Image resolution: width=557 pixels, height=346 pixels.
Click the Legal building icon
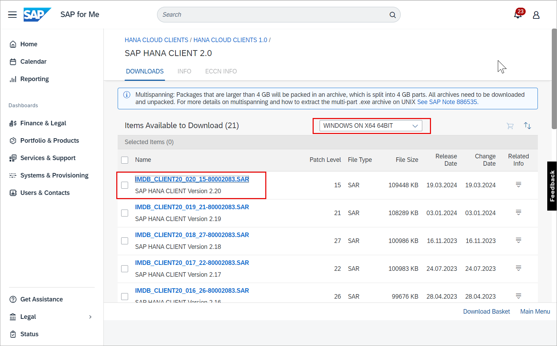(x=13, y=317)
